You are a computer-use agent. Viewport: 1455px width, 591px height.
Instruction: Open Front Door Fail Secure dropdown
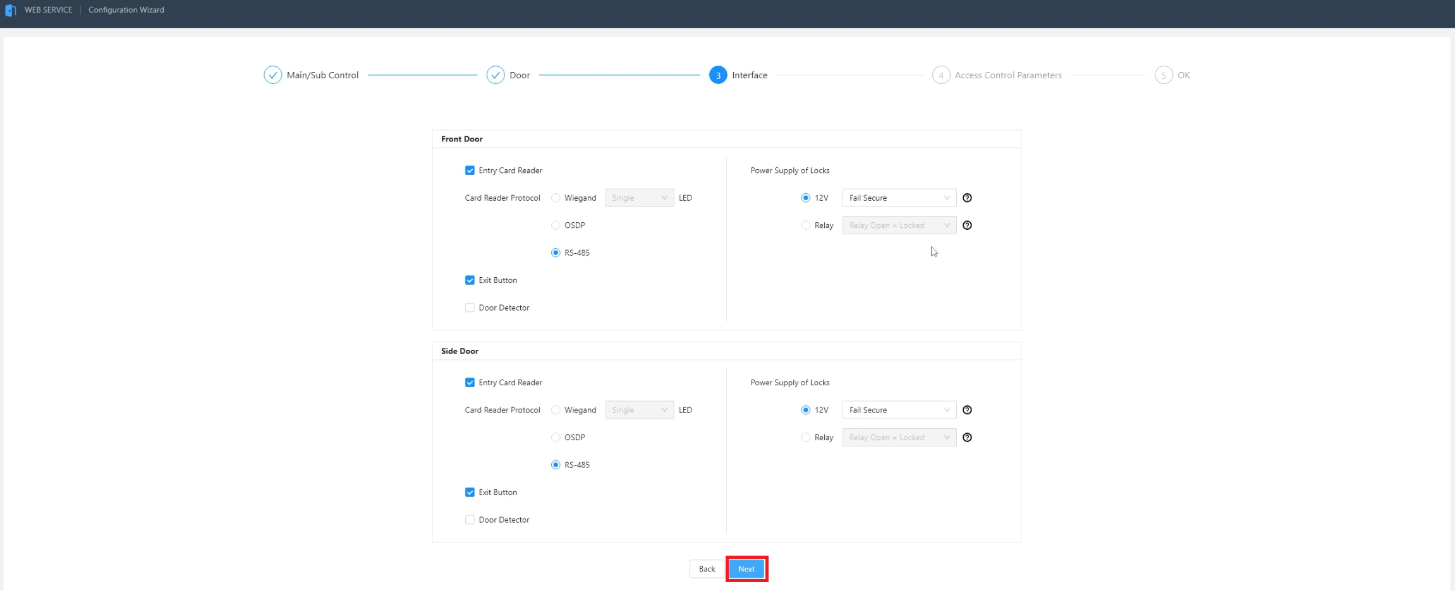(898, 198)
